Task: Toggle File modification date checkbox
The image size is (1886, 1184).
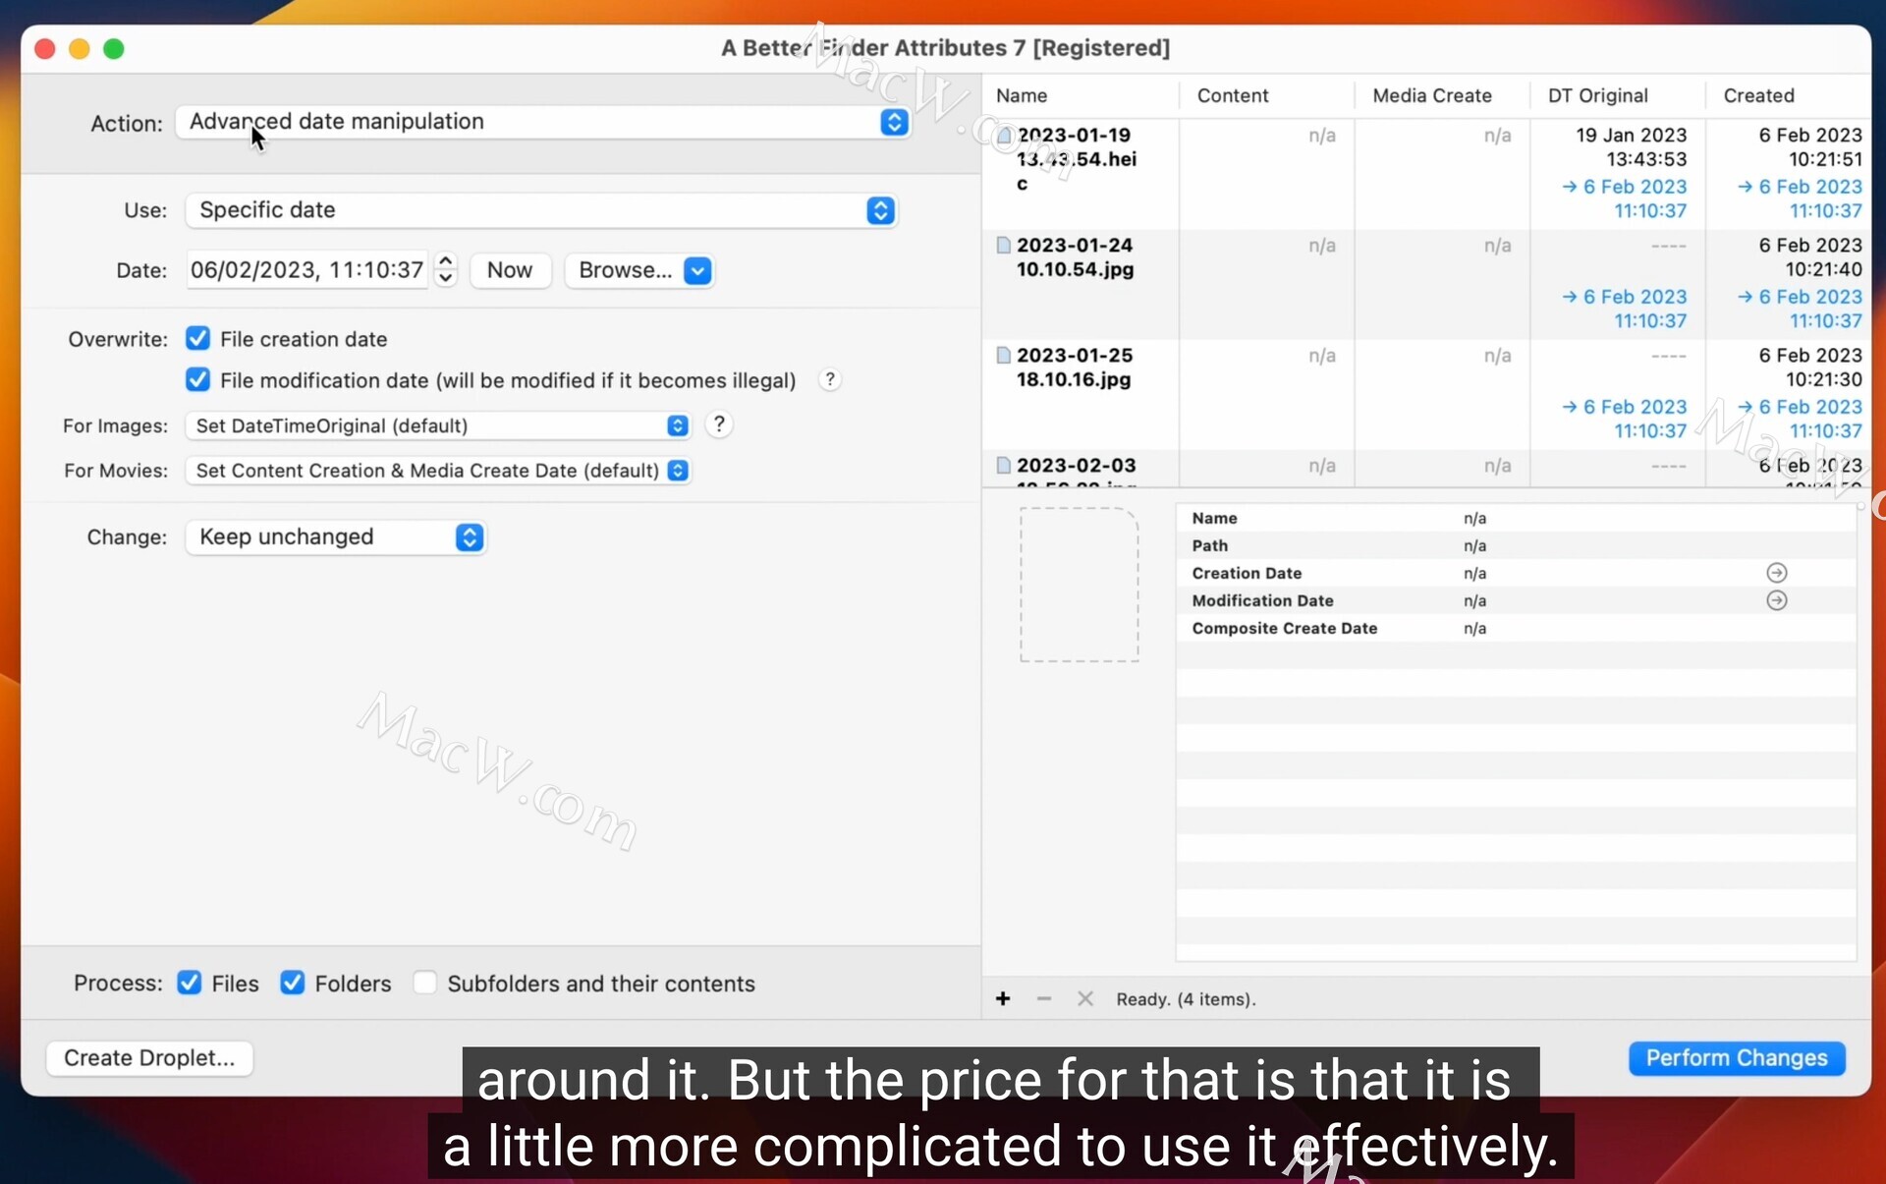Action: click(x=197, y=380)
